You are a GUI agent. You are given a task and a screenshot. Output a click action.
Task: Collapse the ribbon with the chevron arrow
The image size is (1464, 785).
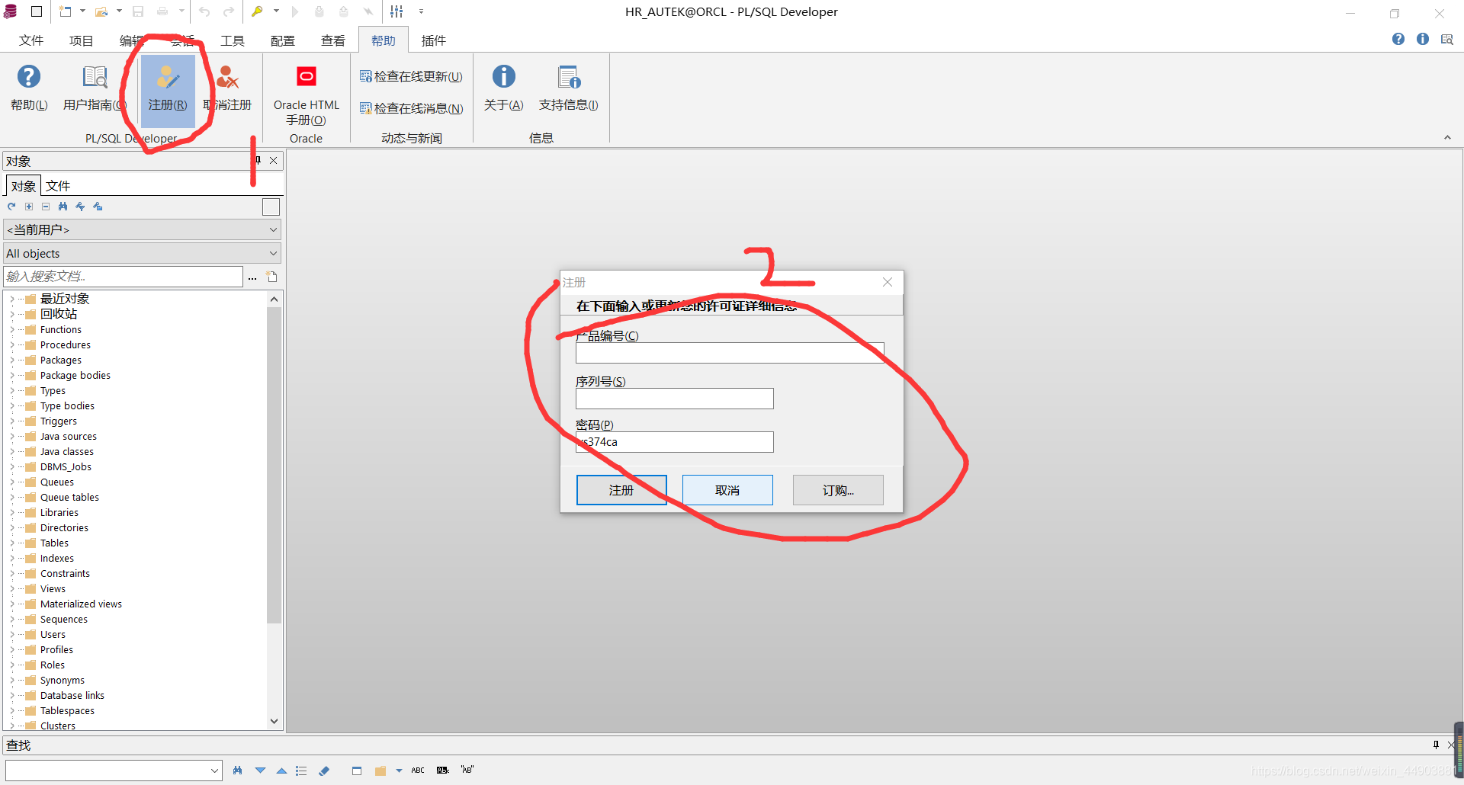(1447, 138)
